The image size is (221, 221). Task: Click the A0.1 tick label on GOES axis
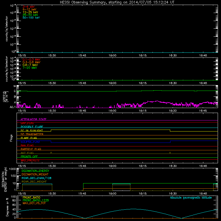click(x=13, y=107)
